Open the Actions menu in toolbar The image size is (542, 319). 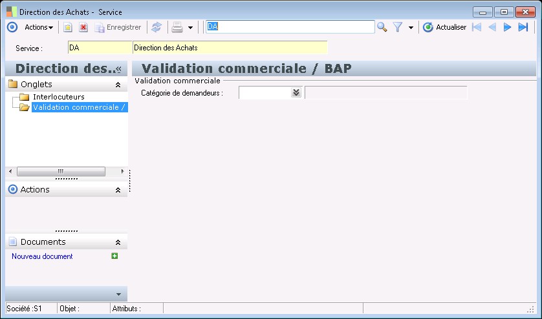pos(39,27)
